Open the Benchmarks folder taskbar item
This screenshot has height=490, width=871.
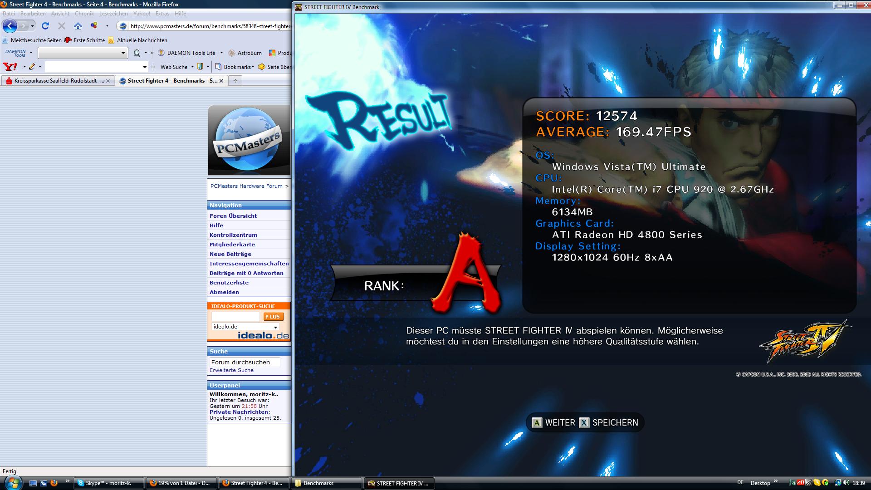coord(327,483)
